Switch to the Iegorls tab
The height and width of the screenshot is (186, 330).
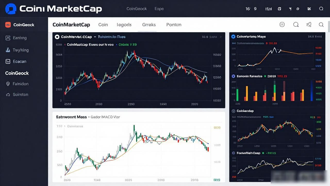(124, 25)
